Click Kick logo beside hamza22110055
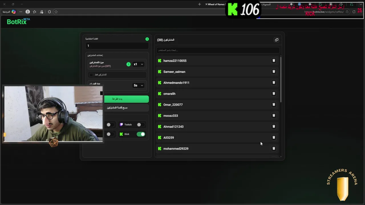Viewport: 365px width, 205px height. (x=160, y=61)
